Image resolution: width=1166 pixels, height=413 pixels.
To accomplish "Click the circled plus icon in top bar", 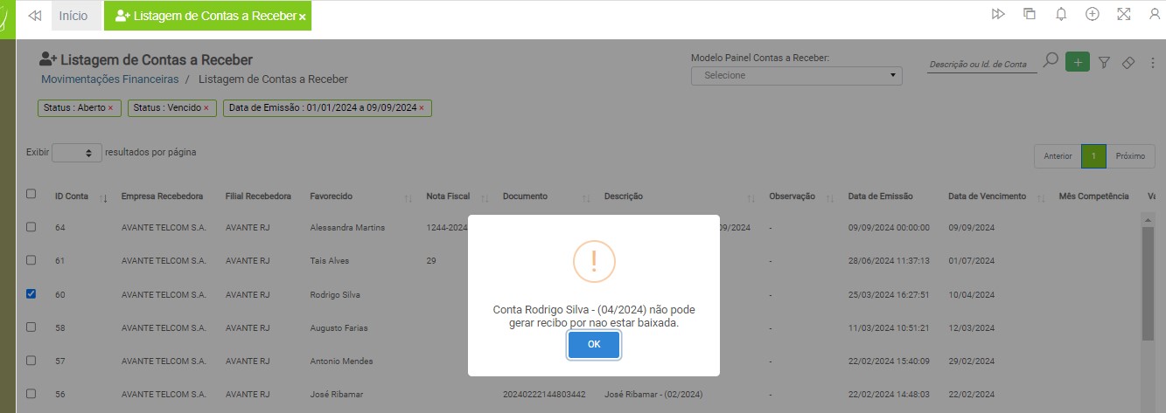I will 1092,14.
